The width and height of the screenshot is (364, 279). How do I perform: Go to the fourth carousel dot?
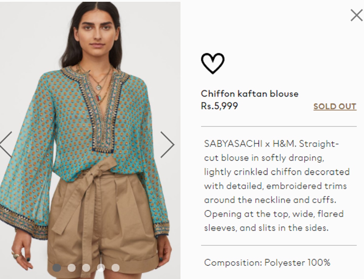click(x=101, y=267)
